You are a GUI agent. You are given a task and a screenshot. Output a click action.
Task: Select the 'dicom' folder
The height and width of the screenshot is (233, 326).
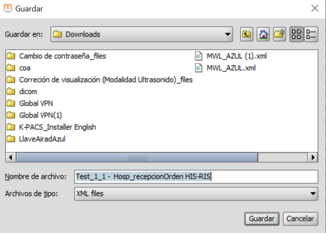click(28, 92)
